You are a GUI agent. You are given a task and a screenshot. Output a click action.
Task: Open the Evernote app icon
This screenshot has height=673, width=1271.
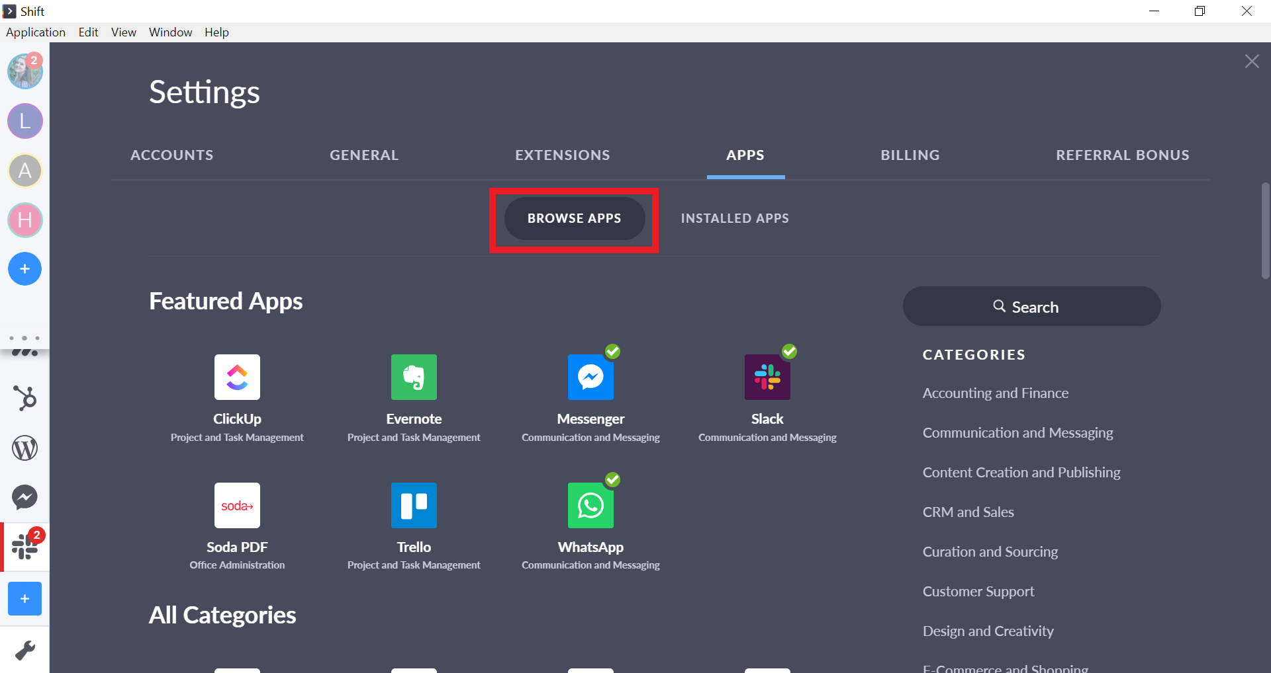[x=414, y=377]
